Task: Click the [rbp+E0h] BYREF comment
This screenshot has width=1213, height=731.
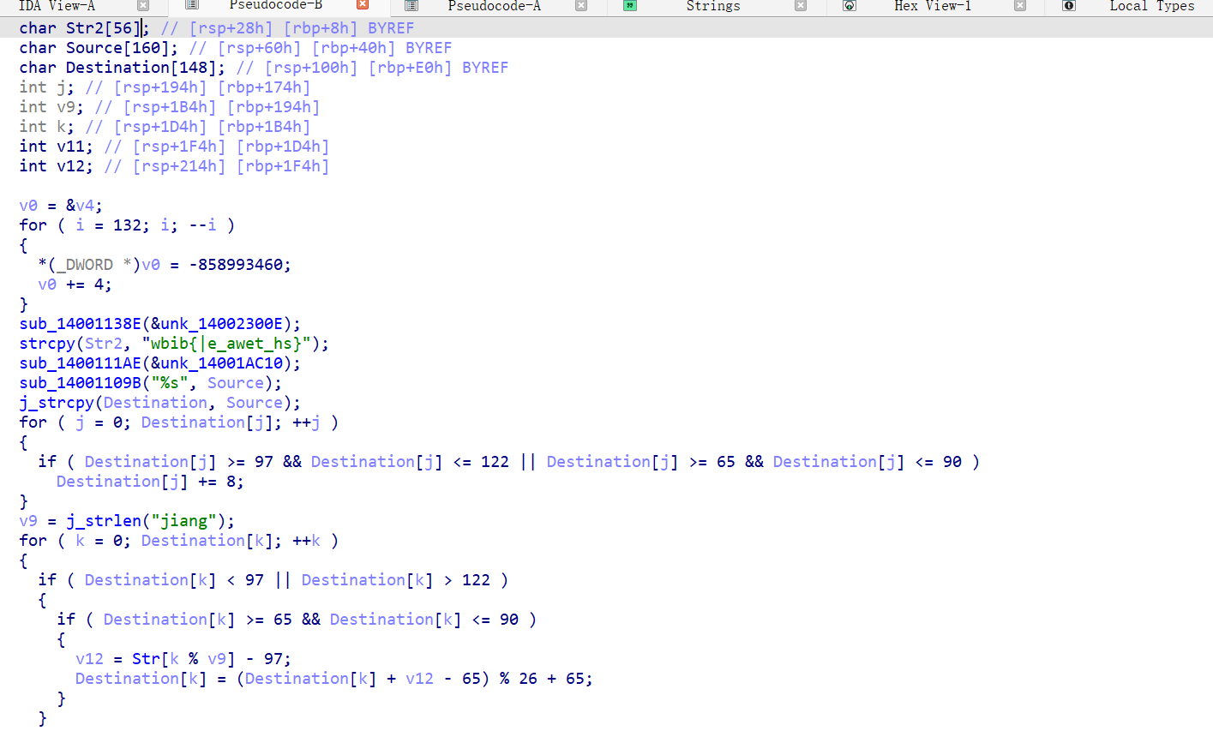Action: coord(438,68)
